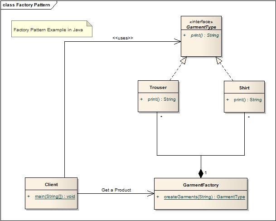The width and height of the screenshot is (276, 221).
Task: Click print() operation in GarmentType
Action: tap(205, 35)
